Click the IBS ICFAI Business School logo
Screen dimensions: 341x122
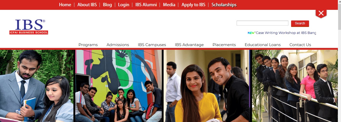[x=29, y=27]
